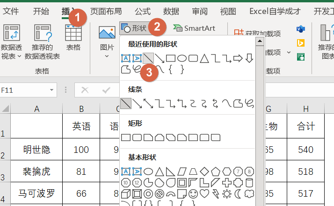Select column H header

coord(305,109)
